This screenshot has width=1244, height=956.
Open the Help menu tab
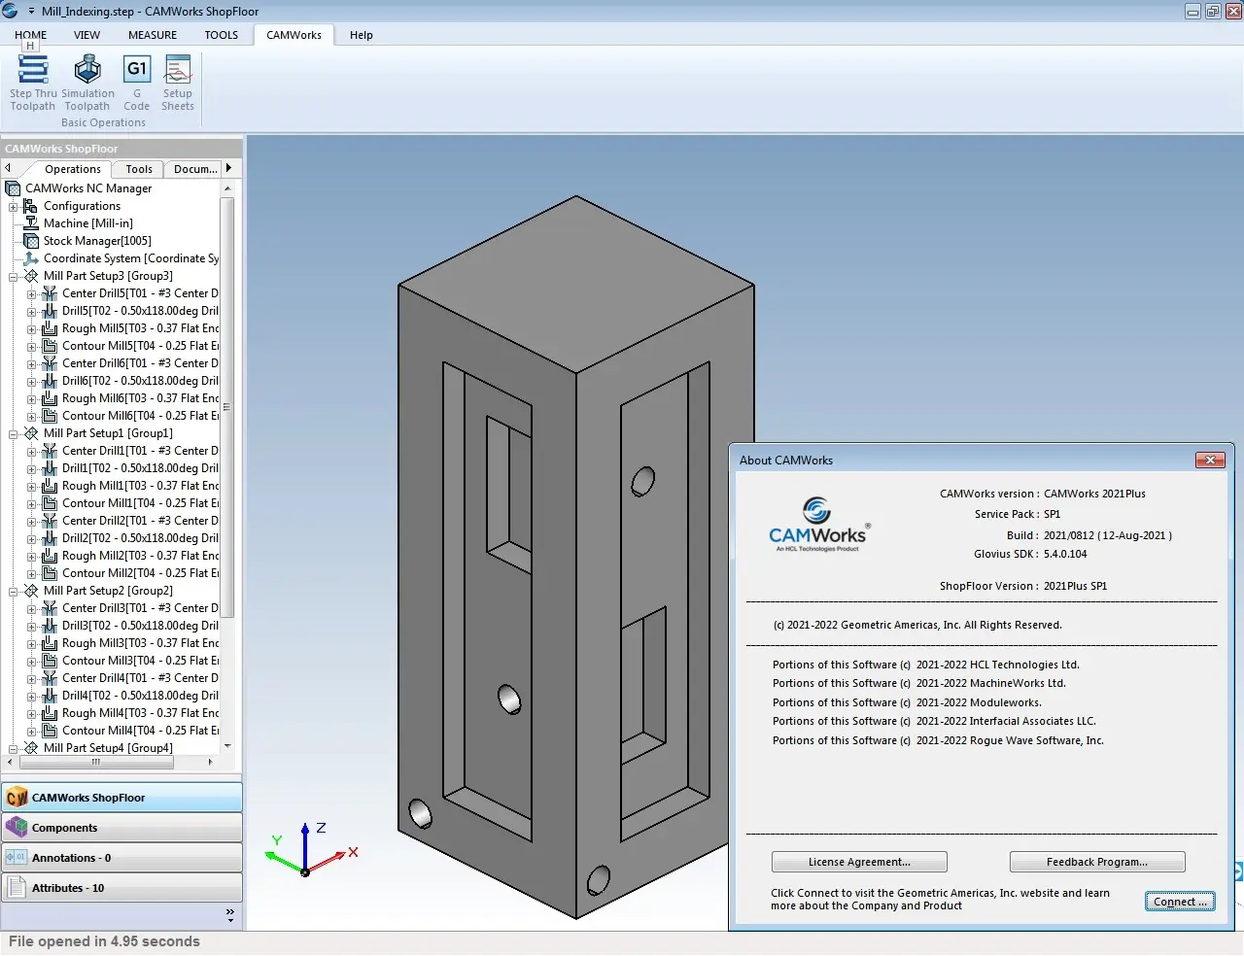pyautogui.click(x=361, y=35)
